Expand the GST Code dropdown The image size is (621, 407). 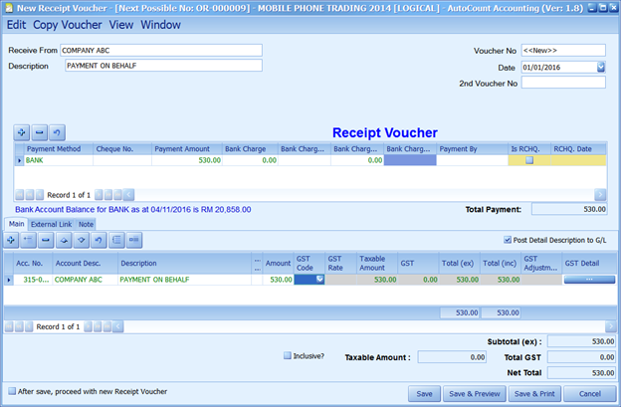(x=319, y=280)
